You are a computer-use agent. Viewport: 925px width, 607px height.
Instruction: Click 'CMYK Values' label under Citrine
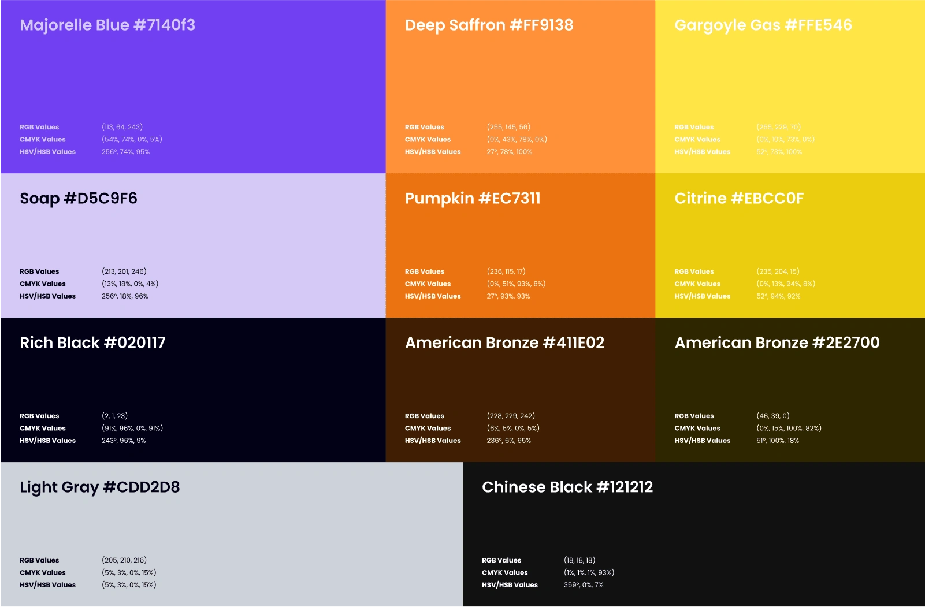pyautogui.click(x=697, y=284)
